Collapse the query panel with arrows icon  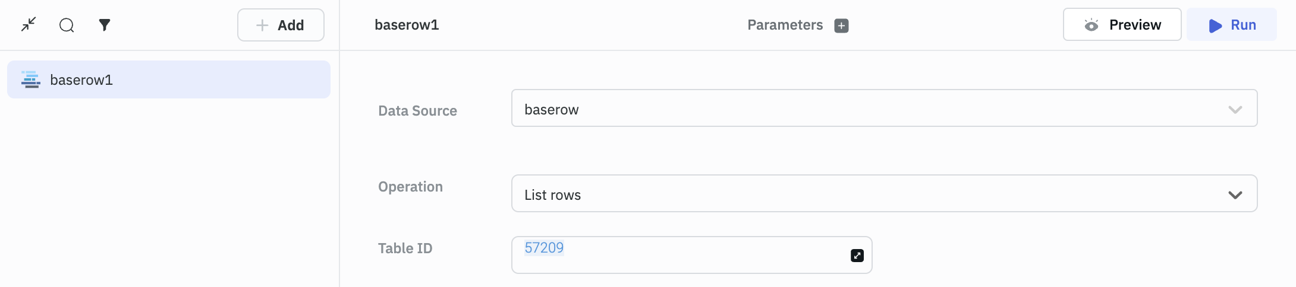point(29,24)
